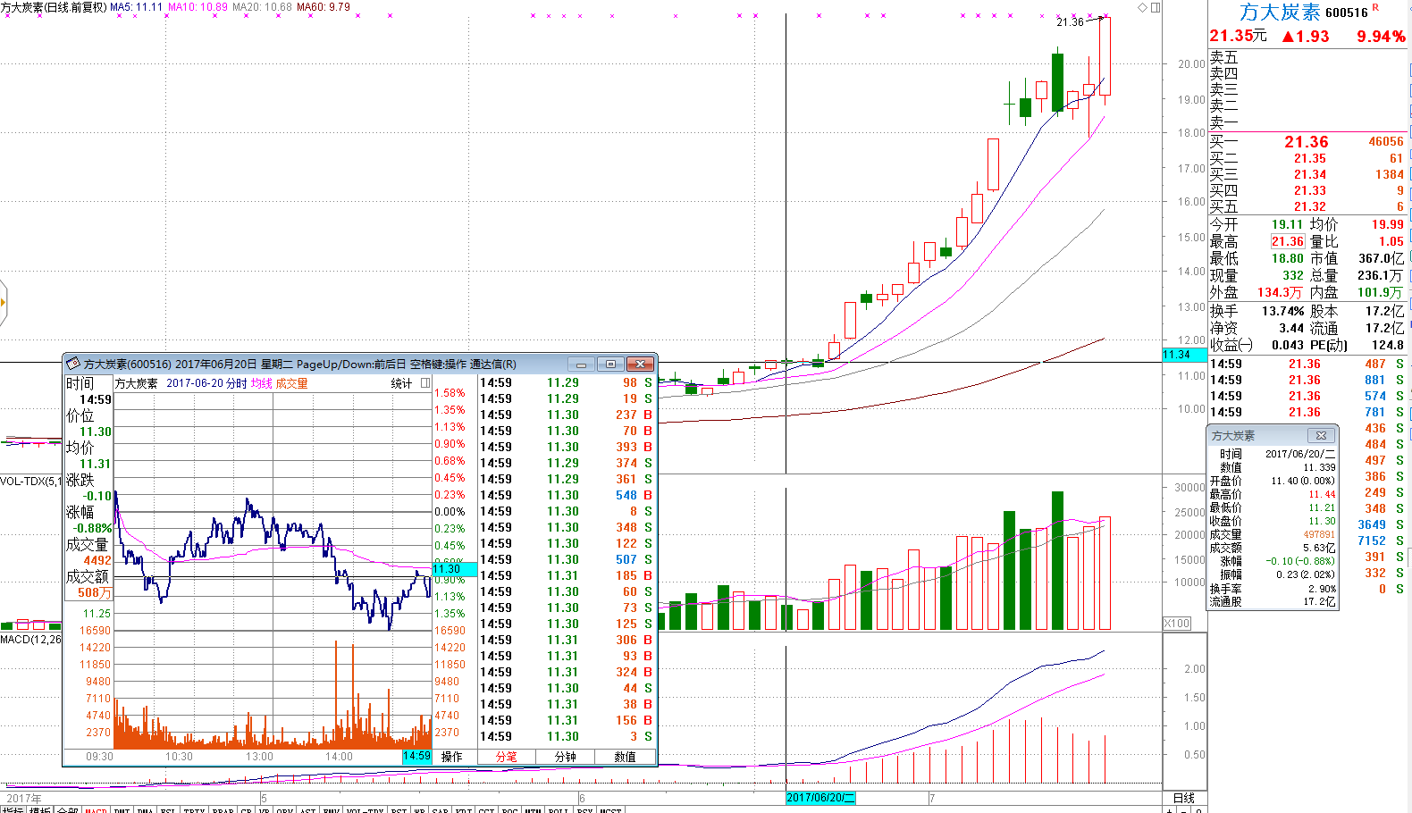The width and height of the screenshot is (1412, 813).
Task: Click the 总量 value 236.1万
Action: (1382, 276)
